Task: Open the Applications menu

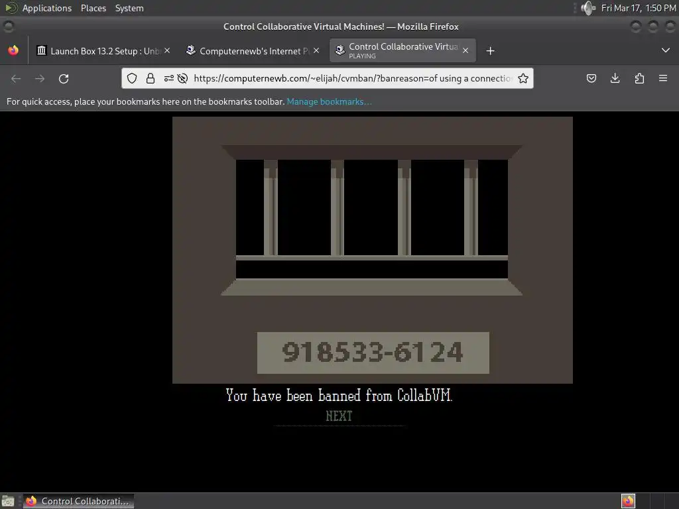Action: (47, 8)
